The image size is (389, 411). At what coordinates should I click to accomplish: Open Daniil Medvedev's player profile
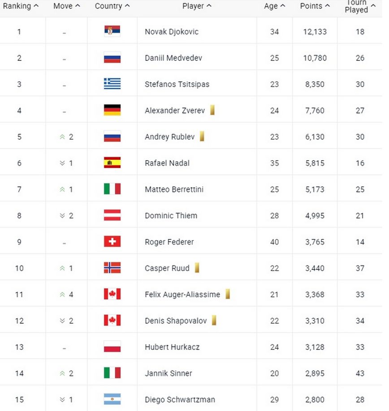173,58
